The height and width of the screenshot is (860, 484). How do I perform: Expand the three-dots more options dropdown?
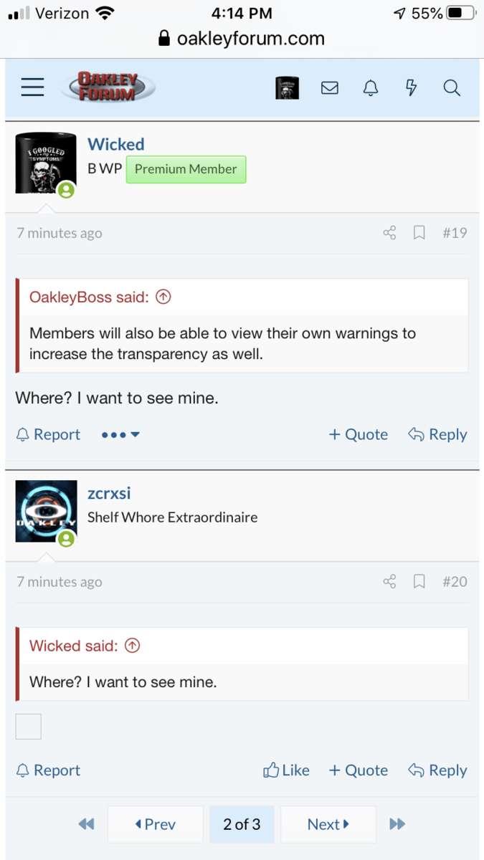click(x=120, y=435)
